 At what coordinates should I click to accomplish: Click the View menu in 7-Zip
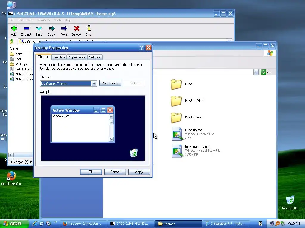coord(30,20)
